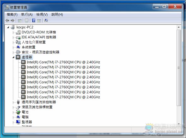Open the 檔案(F) menu

pos(12,15)
